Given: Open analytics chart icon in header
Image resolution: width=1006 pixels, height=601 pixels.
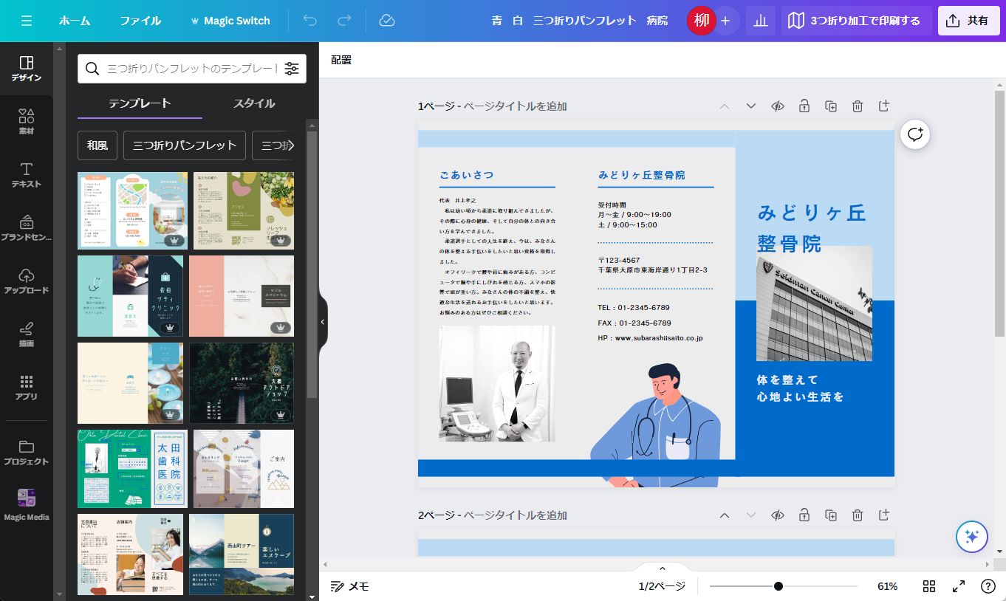Looking at the screenshot, I should [760, 21].
